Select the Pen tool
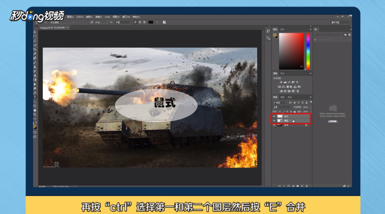Image resolution: width=385 pixels, height=214 pixels. point(35,93)
